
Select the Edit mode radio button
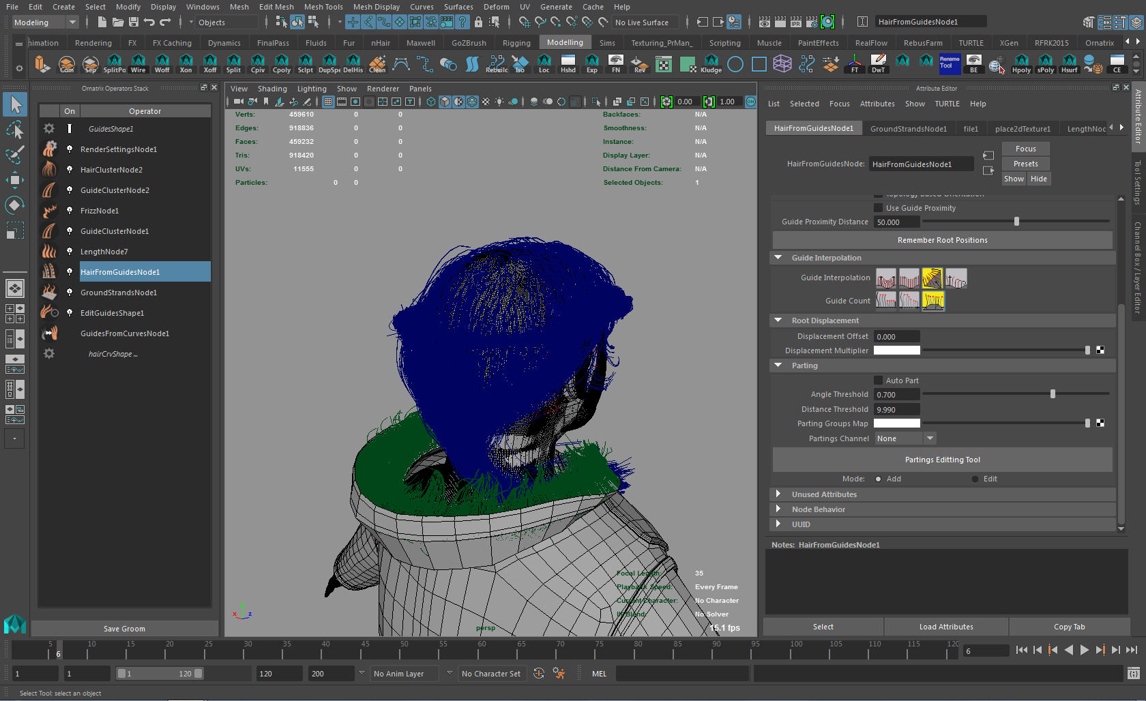975,479
